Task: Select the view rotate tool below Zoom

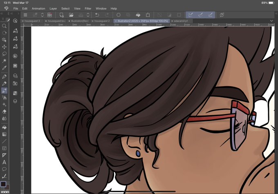Action: (x=4, y=33)
